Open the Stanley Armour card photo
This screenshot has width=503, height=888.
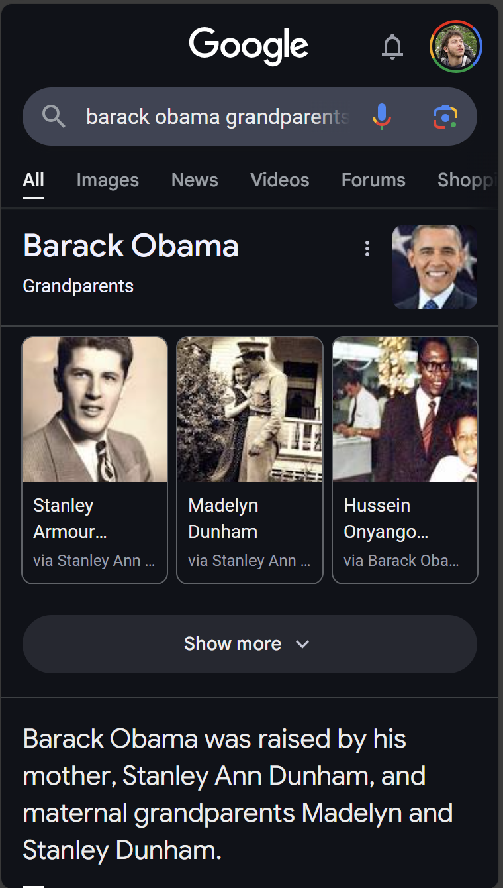[x=95, y=410]
